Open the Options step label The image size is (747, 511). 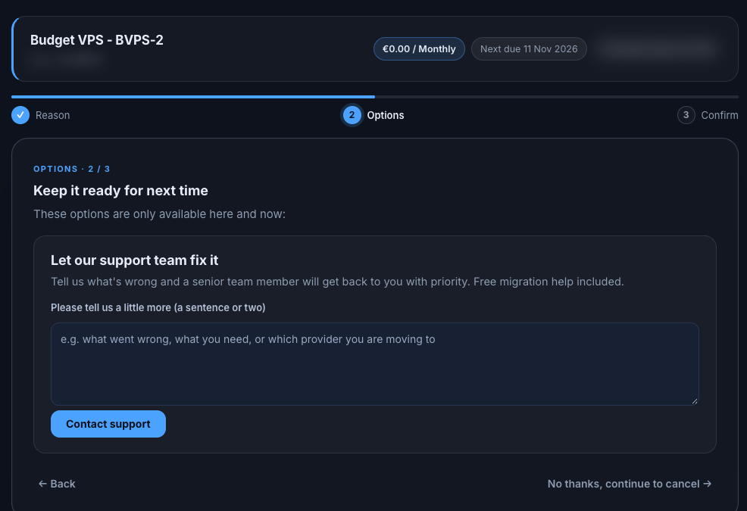(x=386, y=115)
